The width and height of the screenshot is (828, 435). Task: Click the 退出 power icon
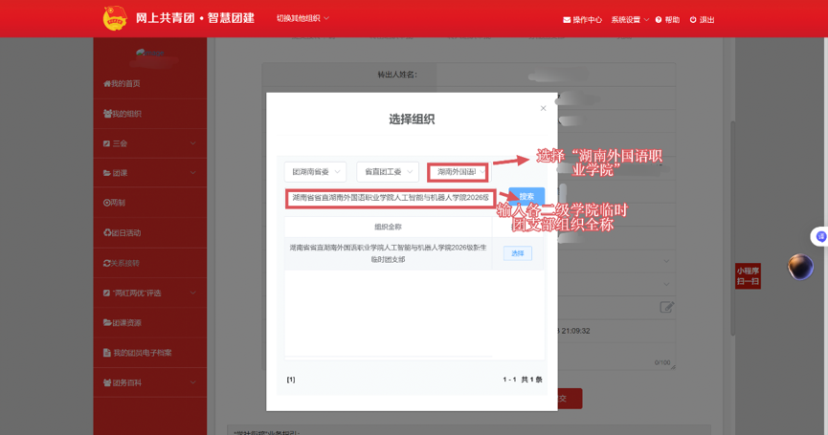tap(693, 20)
